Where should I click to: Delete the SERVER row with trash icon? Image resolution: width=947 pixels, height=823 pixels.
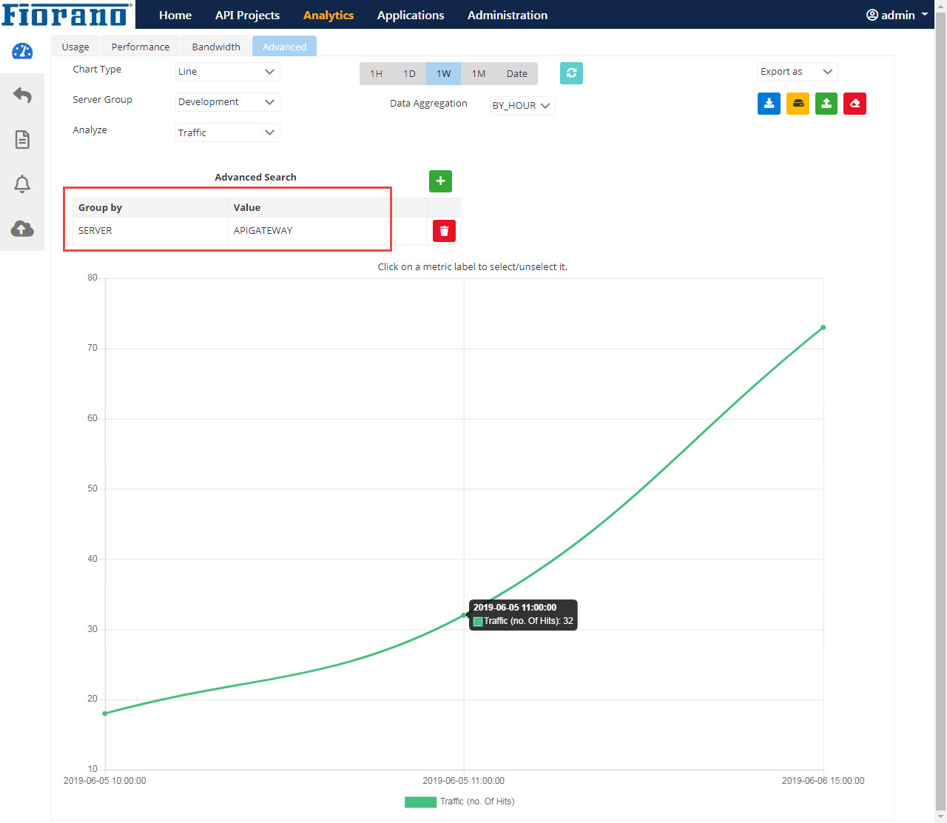tap(444, 231)
